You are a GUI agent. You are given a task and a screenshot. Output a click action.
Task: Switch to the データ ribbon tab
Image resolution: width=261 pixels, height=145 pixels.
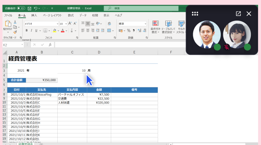click(83, 16)
